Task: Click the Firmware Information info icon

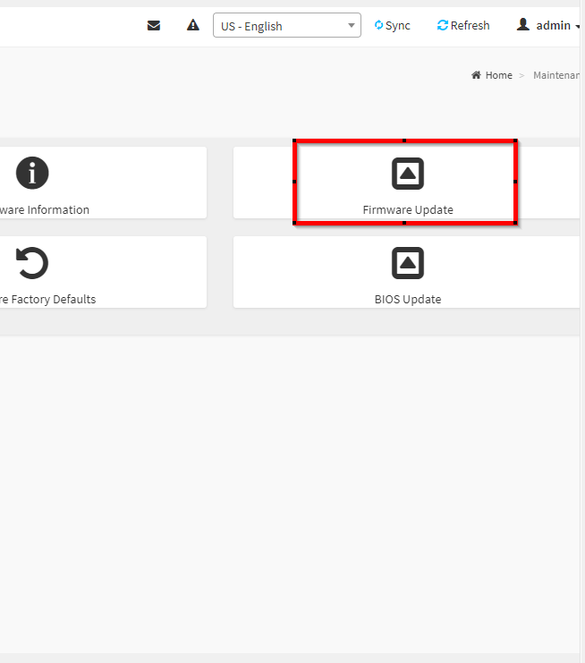Action: tap(33, 173)
